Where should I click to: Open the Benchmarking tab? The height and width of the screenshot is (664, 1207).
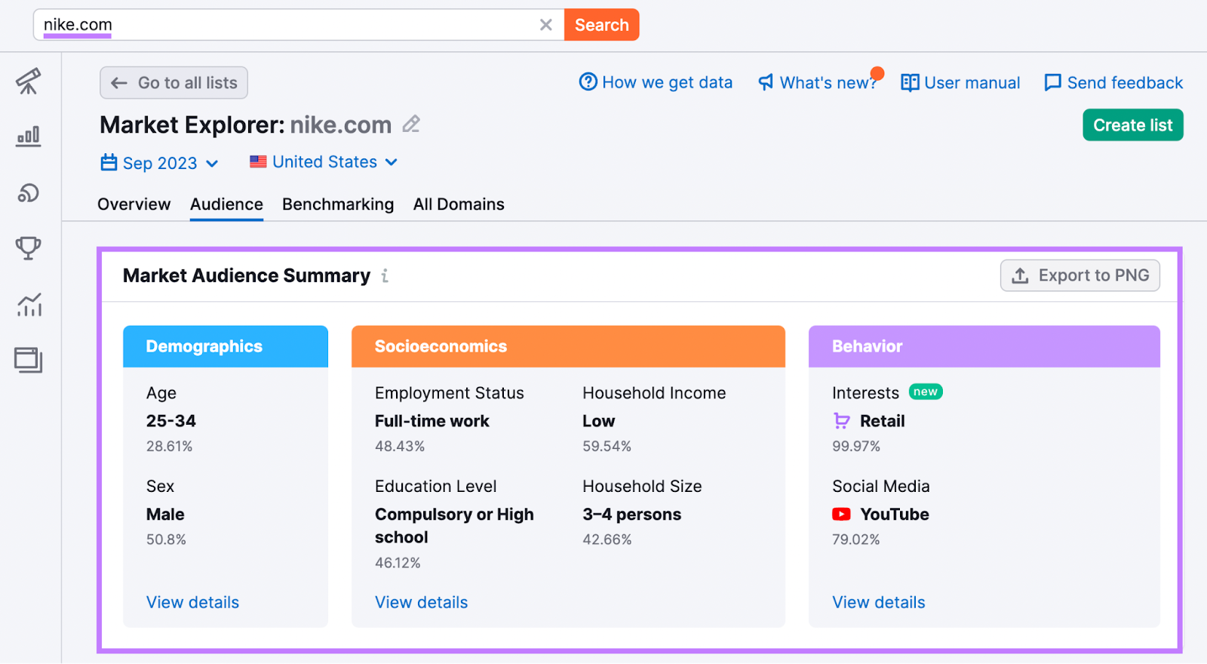coord(338,204)
